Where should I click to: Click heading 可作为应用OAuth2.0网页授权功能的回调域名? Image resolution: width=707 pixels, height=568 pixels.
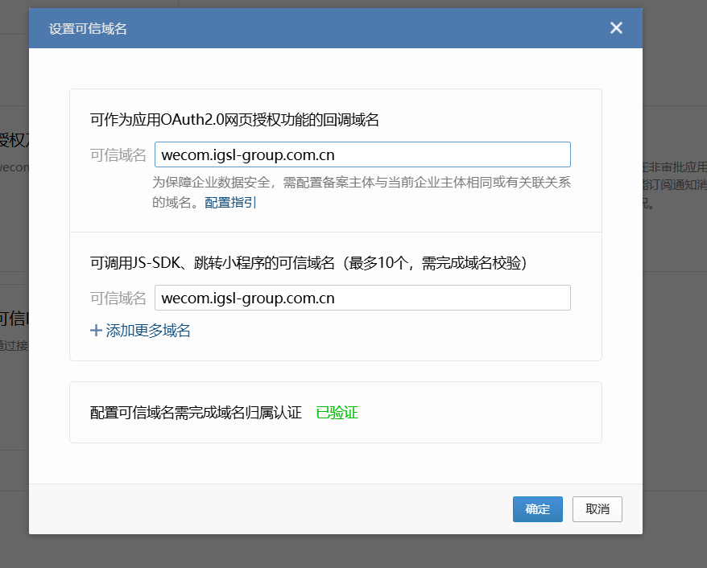234,120
